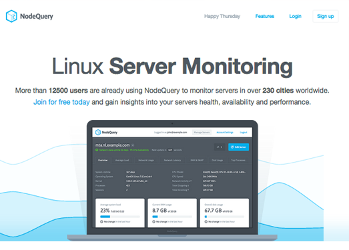This screenshot has width=349, height=250.
Task: Click the laptop dashboard preview image
Action: click(172, 181)
